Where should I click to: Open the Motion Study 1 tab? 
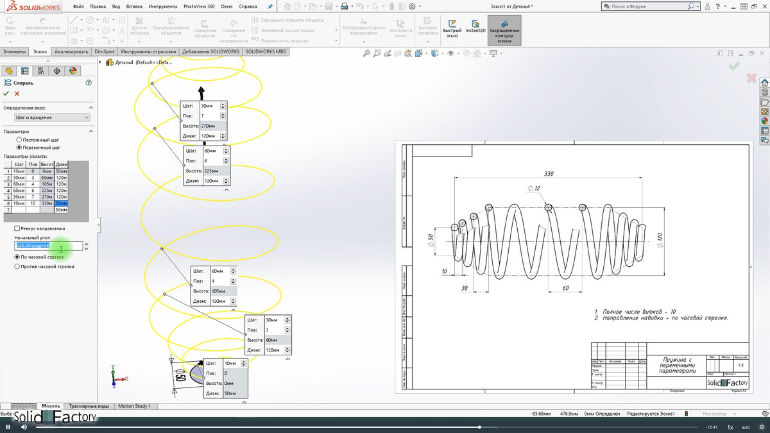point(134,406)
